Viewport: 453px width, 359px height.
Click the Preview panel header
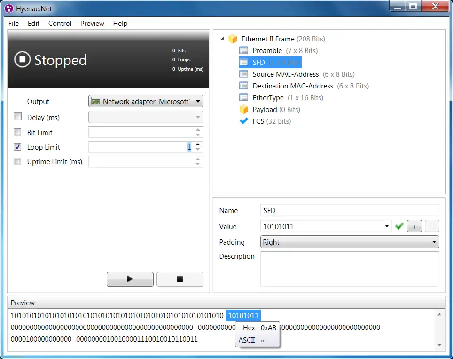(x=226, y=303)
